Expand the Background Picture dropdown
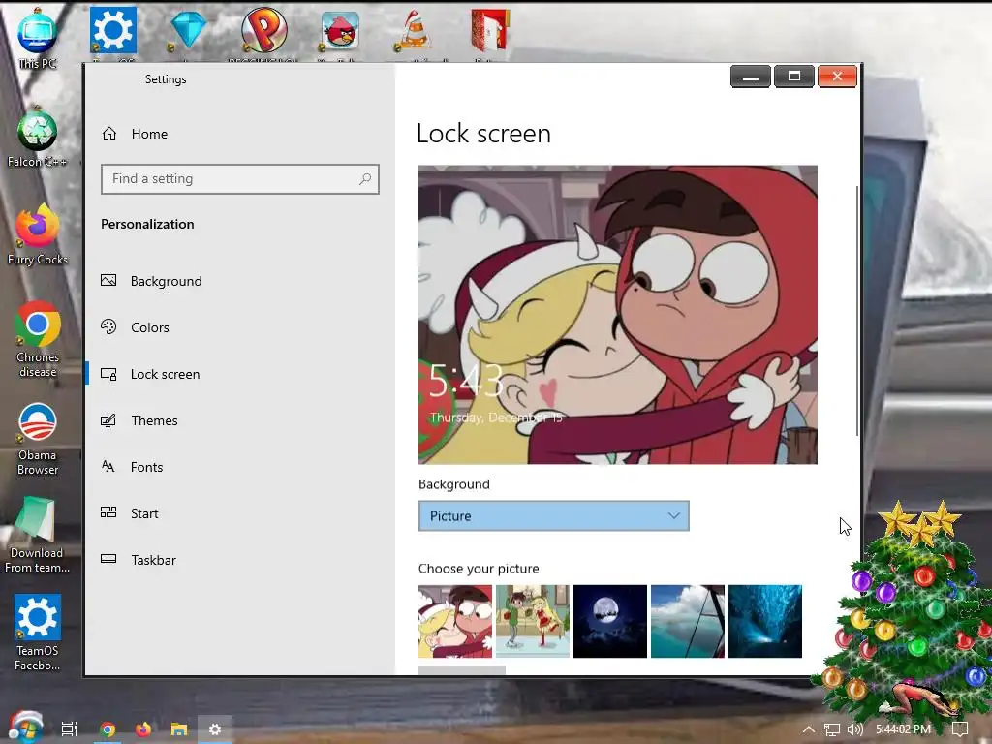Screen dimensions: 992x744 point(553,516)
